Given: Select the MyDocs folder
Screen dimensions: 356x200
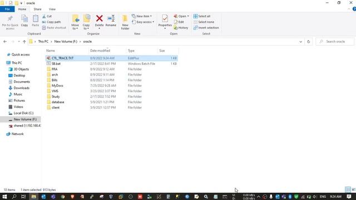Looking at the screenshot, I should pos(111,86).
